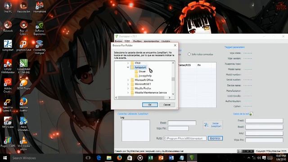
Task: Select the NFS13.exe desktop icon
Action: click(8, 122)
